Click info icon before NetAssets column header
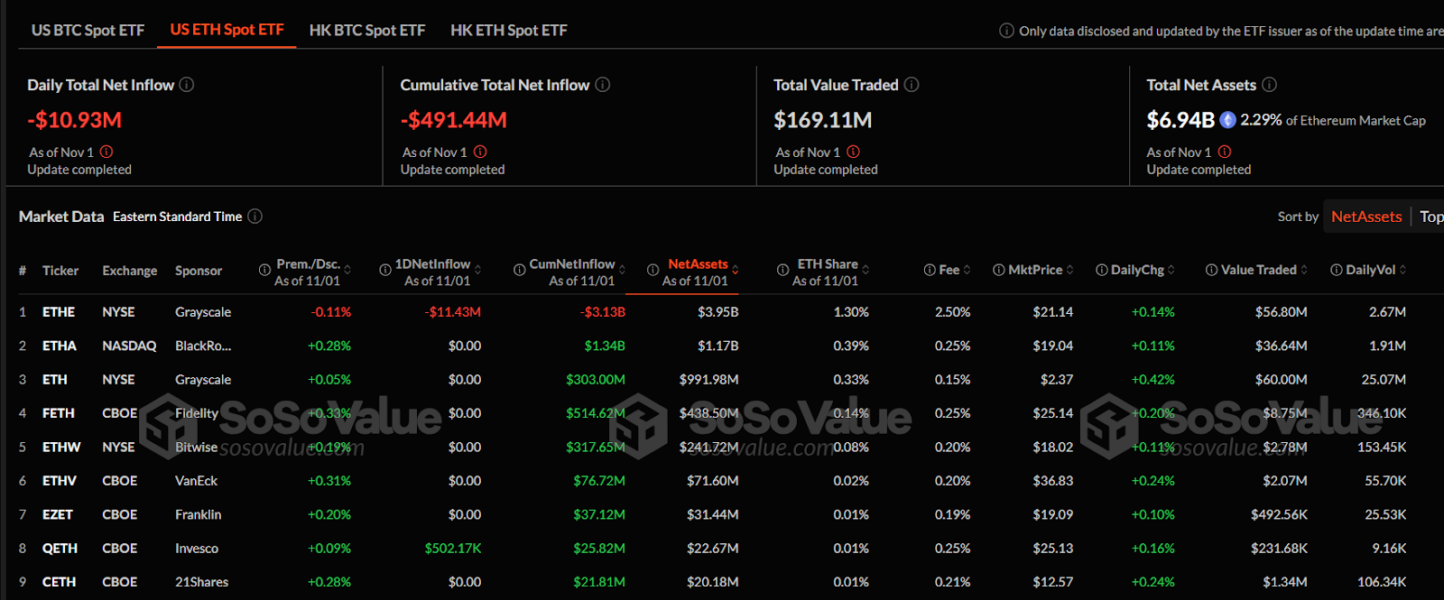The height and width of the screenshot is (600, 1444). (653, 270)
